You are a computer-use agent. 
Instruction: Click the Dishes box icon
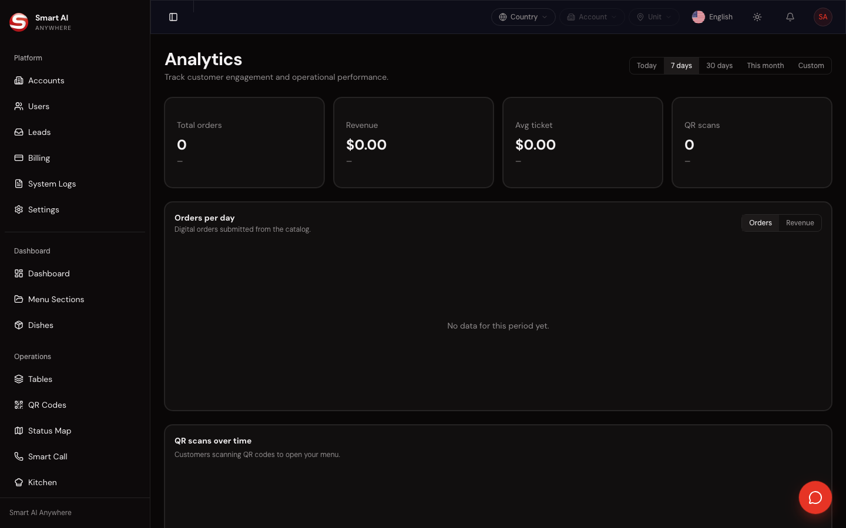pyautogui.click(x=19, y=325)
